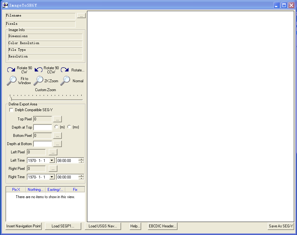
Task: Click the Dimensions info field
Action: 45,37
